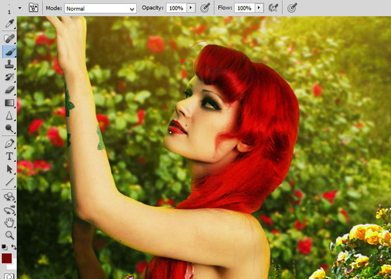Select the Dodge tool
This screenshot has height=279, width=391.
pos(10,128)
